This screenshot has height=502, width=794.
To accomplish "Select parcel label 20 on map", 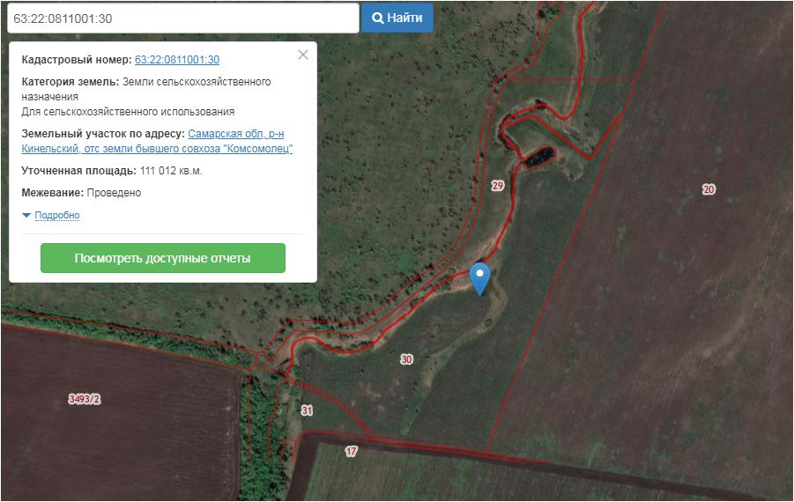I will pyautogui.click(x=709, y=189).
